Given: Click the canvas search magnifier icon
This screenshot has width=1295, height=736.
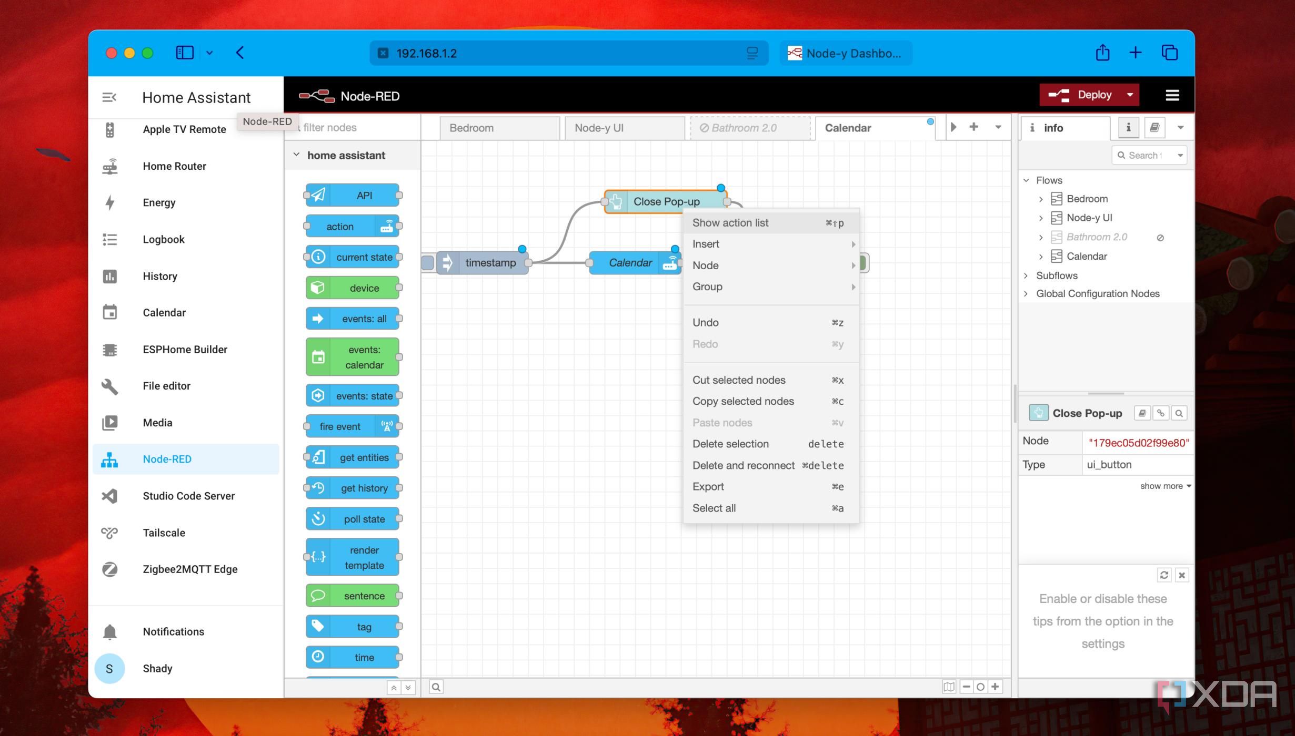Looking at the screenshot, I should [x=436, y=687].
